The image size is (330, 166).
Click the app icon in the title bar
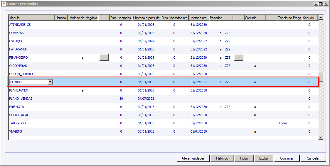tap(4, 4)
